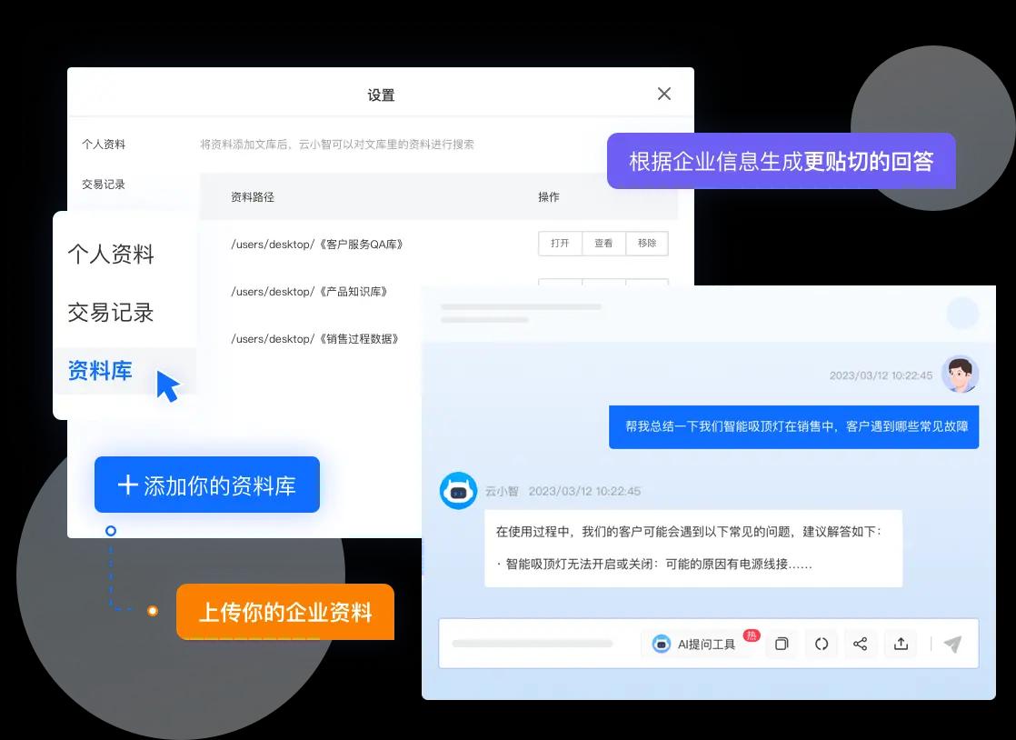Focus the chat message input field
Image resolution: width=1016 pixels, height=740 pixels.
pyautogui.click(x=533, y=644)
